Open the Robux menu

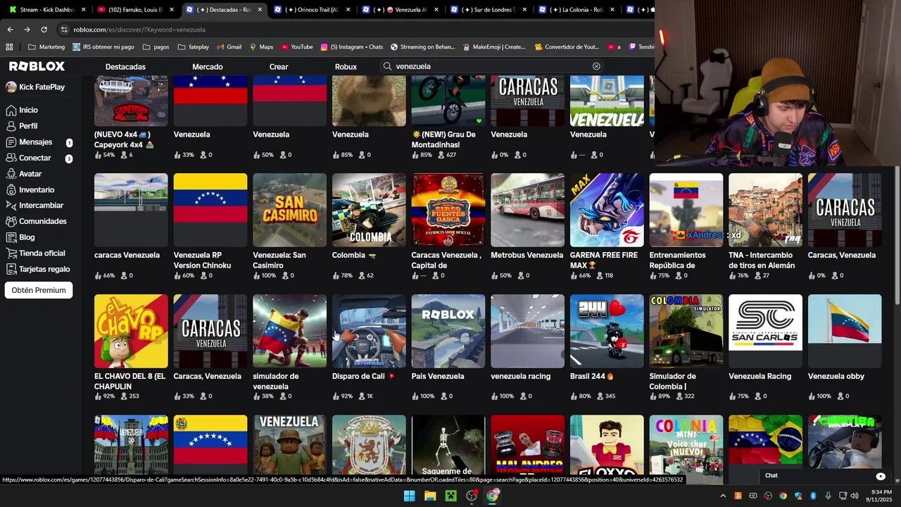tap(346, 66)
